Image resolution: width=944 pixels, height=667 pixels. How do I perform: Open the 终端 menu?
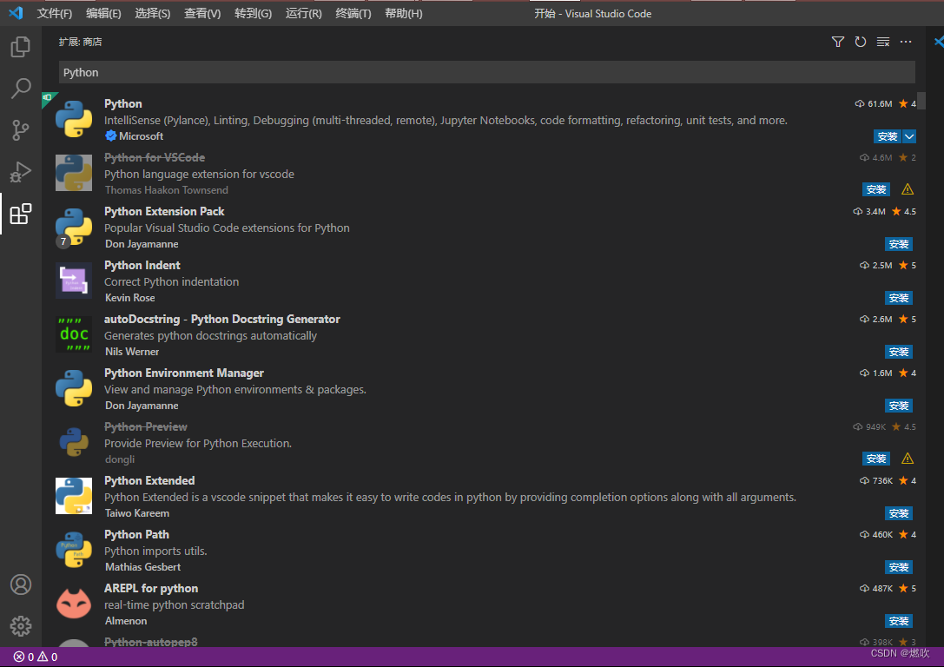coord(353,13)
